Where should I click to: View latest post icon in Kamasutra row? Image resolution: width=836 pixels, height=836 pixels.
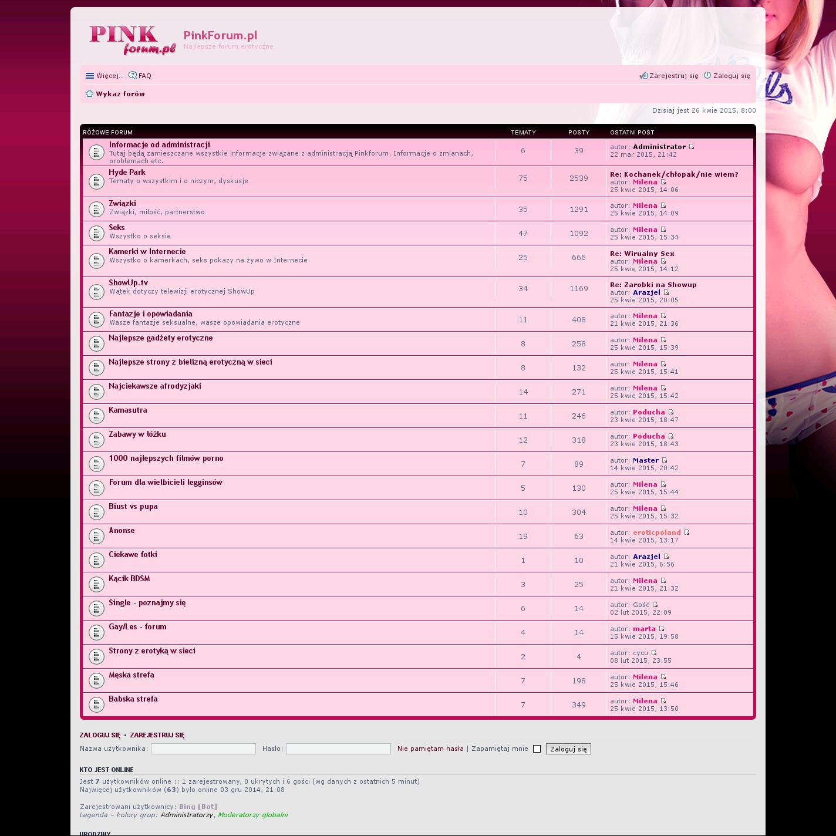pos(671,412)
